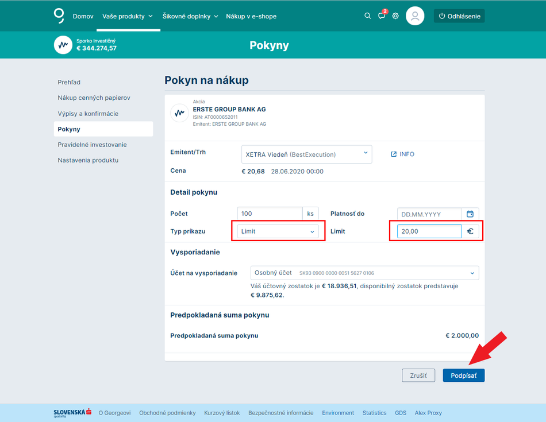This screenshot has height=422, width=546.
Task: Open the settings gear icon
Action: (x=395, y=16)
